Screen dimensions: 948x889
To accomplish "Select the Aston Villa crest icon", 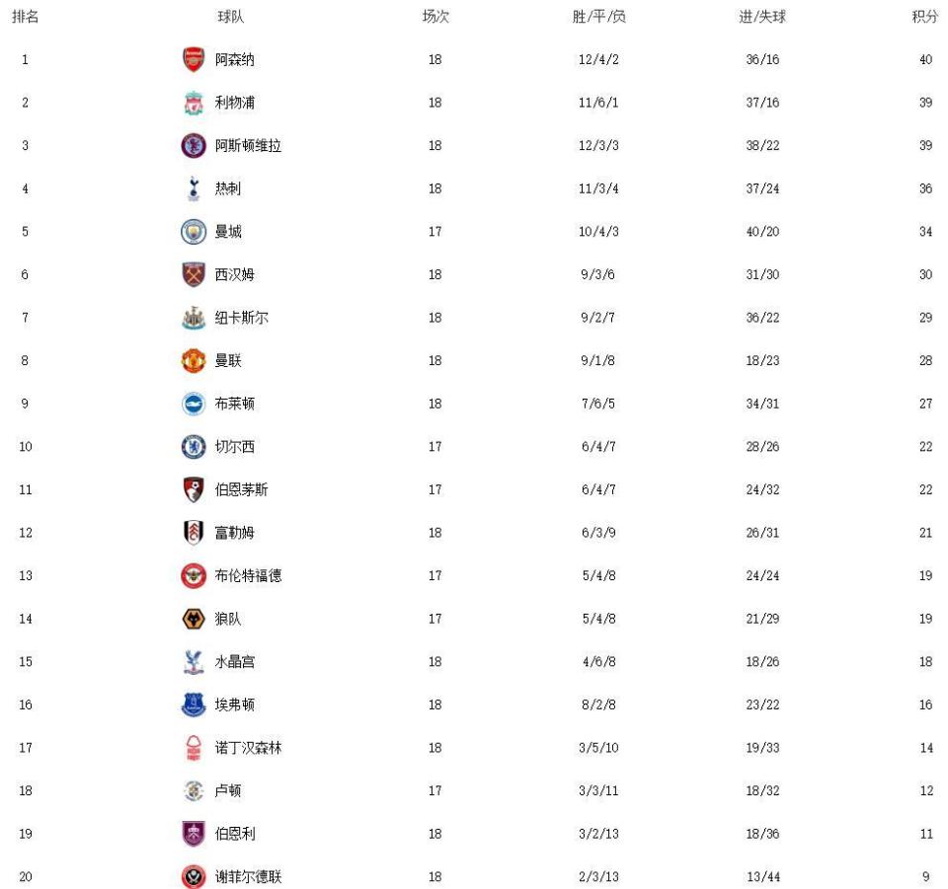I will pos(194,146).
